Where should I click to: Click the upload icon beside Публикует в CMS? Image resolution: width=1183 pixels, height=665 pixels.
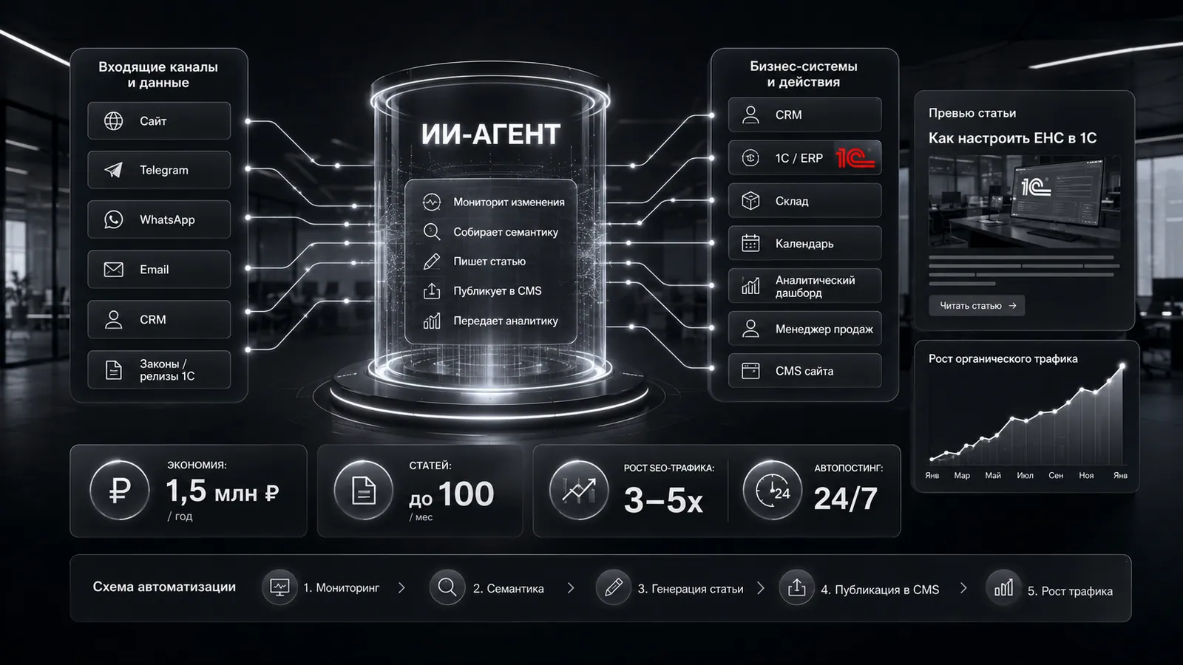(x=432, y=291)
